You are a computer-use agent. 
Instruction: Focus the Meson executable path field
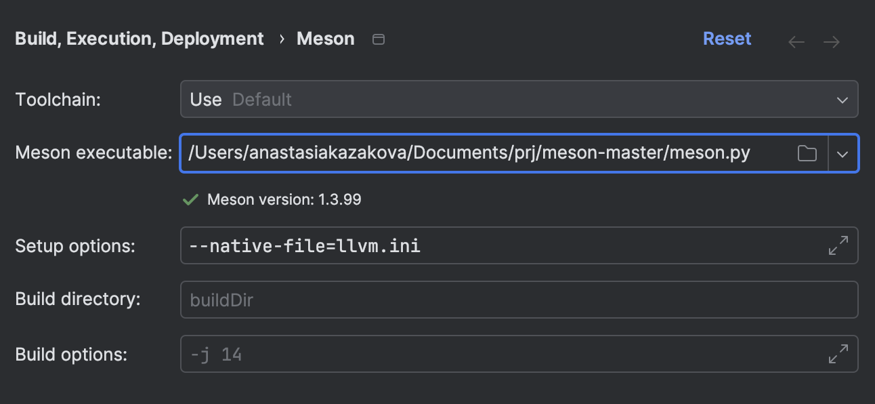488,153
